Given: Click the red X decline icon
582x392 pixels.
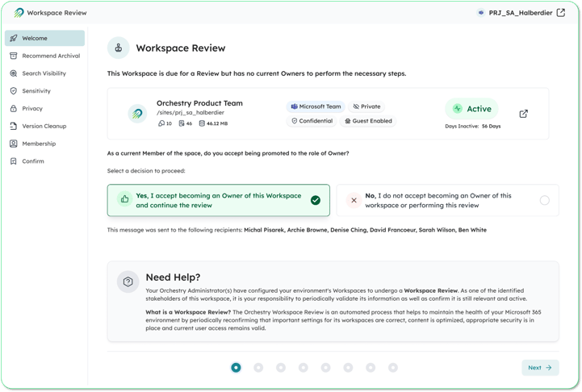Looking at the screenshot, I should tap(354, 200).
